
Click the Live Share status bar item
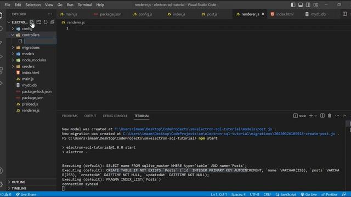pos(26,195)
